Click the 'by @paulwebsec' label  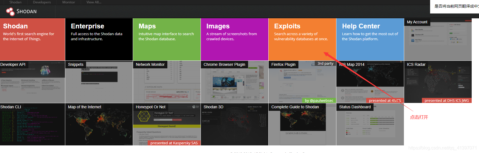tap(319, 100)
